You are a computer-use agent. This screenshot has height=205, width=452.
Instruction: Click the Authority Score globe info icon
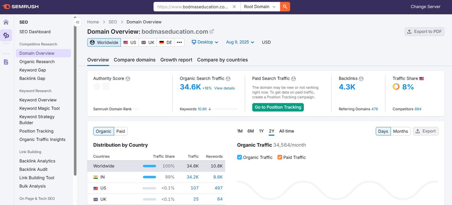tap(128, 79)
